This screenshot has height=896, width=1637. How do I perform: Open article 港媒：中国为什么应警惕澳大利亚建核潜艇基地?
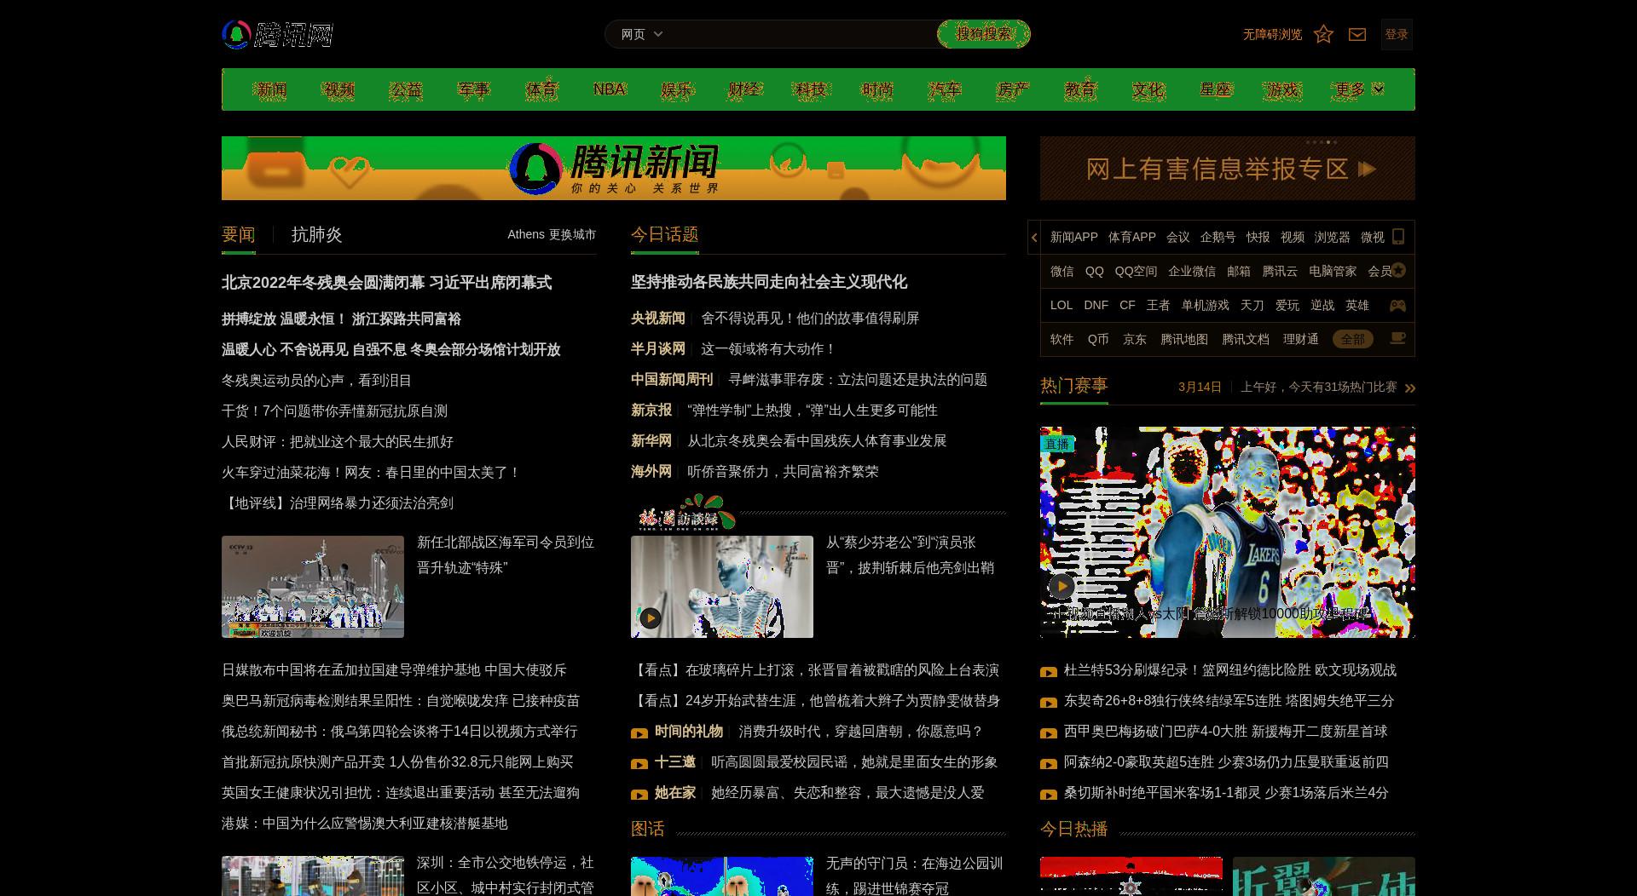[x=365, y=824]
